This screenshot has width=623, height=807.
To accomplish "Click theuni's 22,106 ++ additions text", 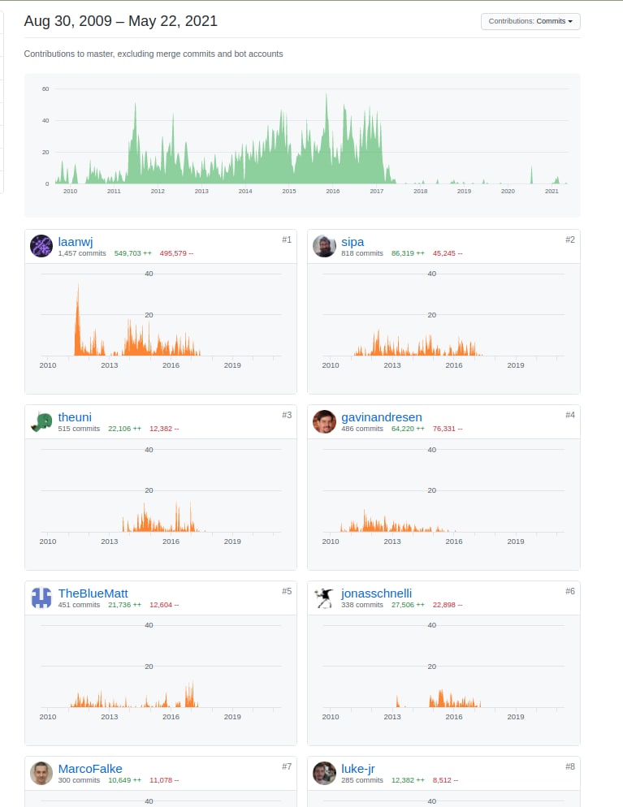I will [124, 429].
